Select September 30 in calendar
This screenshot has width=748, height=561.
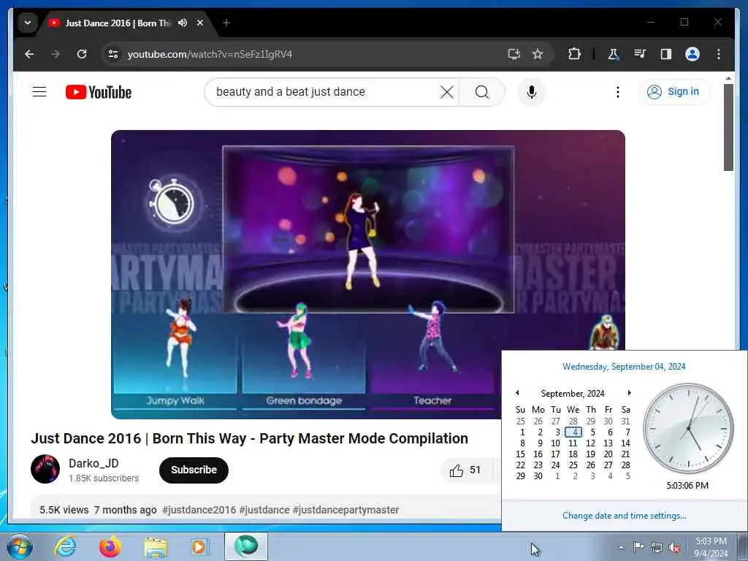pyautogui.click(x=538, y=476)
